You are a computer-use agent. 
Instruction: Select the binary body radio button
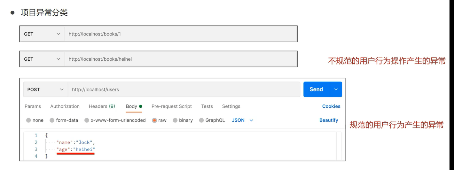coord(175,120)
